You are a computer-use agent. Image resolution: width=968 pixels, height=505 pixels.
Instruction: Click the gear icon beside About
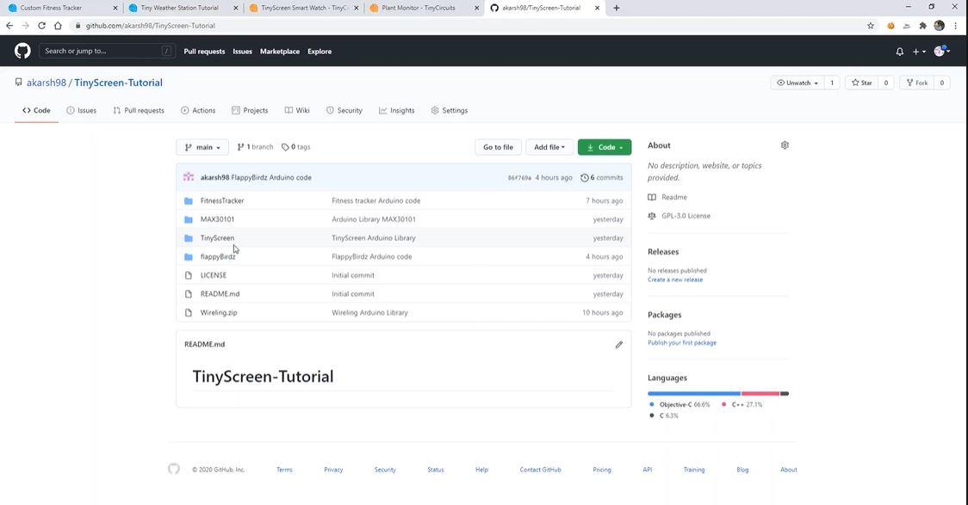pos(785,145)
